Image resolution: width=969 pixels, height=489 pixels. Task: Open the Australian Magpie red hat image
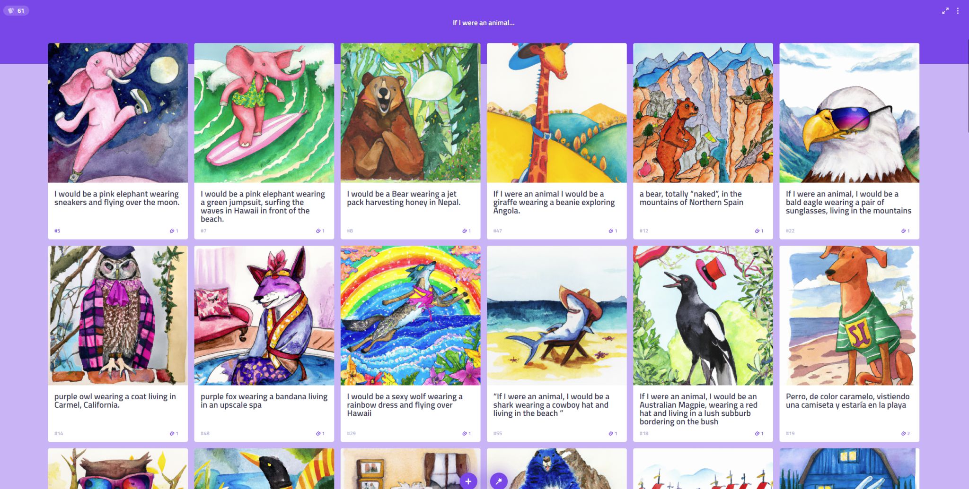pos(703,316)
